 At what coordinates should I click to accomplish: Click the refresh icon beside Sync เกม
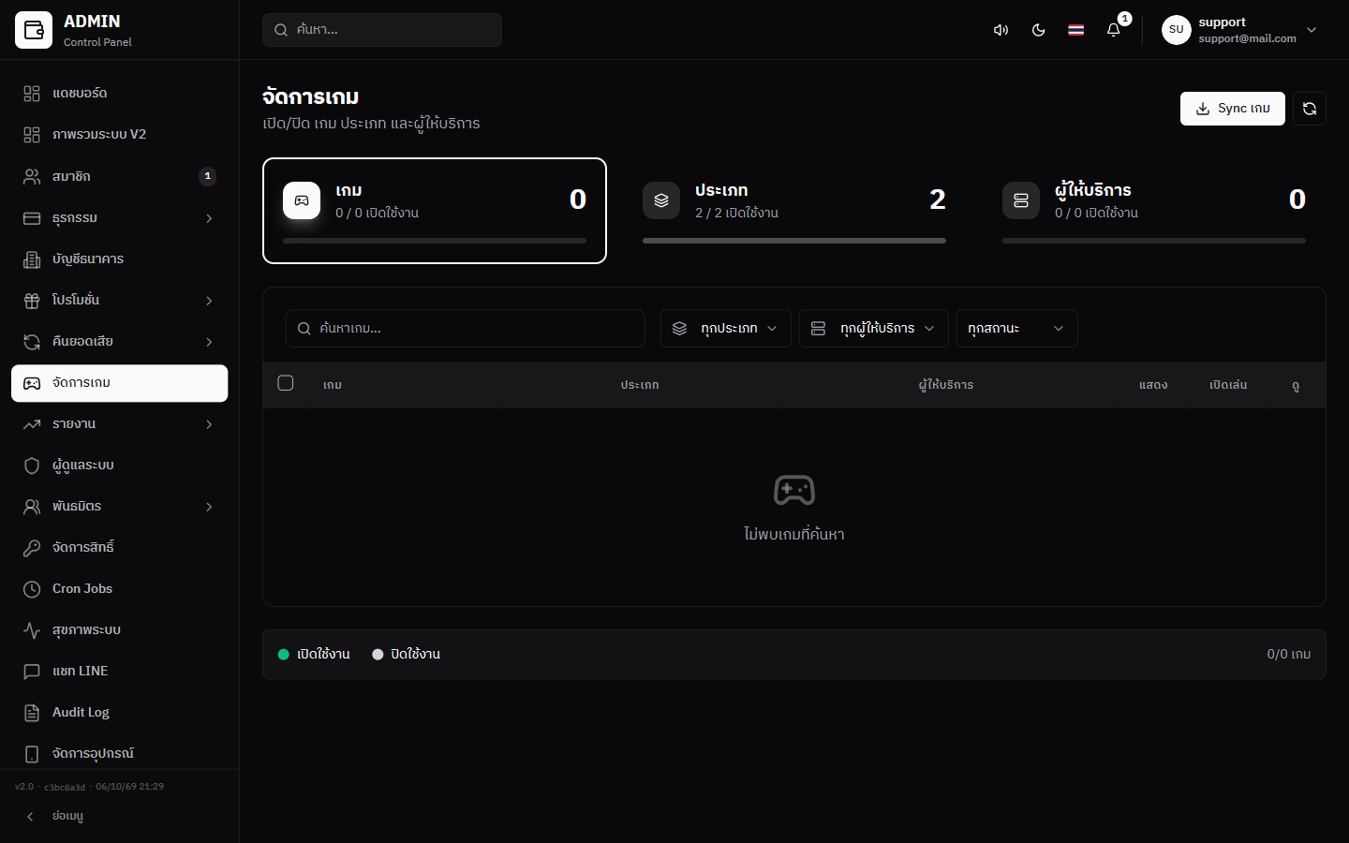click(1310, 109)
